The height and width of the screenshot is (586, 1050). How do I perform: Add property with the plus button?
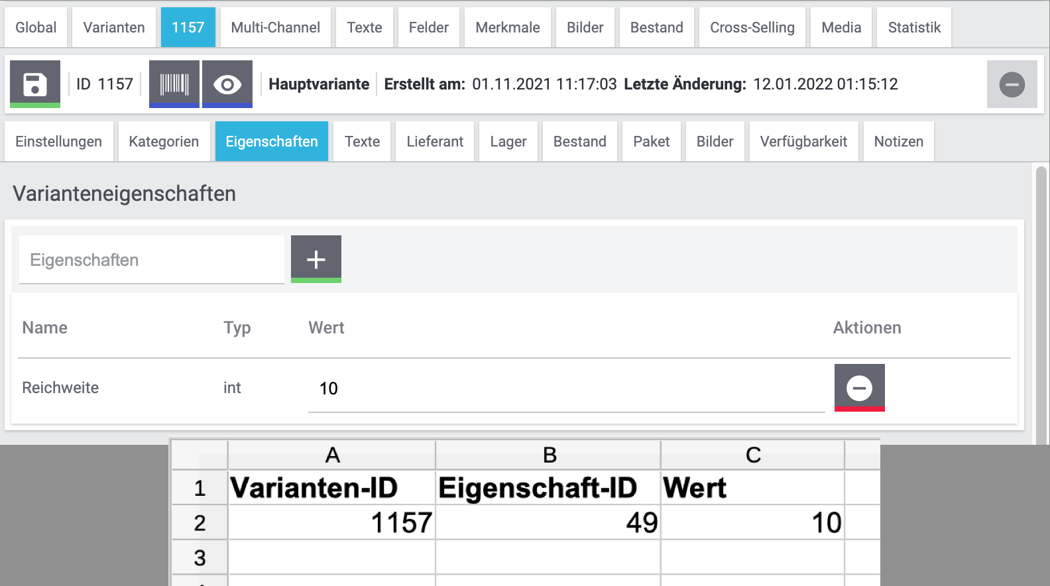316,259
